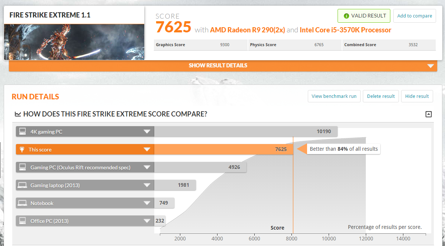
Task: Select the notebook icon on the Notebook row
Action: click(x=22, y=202)
